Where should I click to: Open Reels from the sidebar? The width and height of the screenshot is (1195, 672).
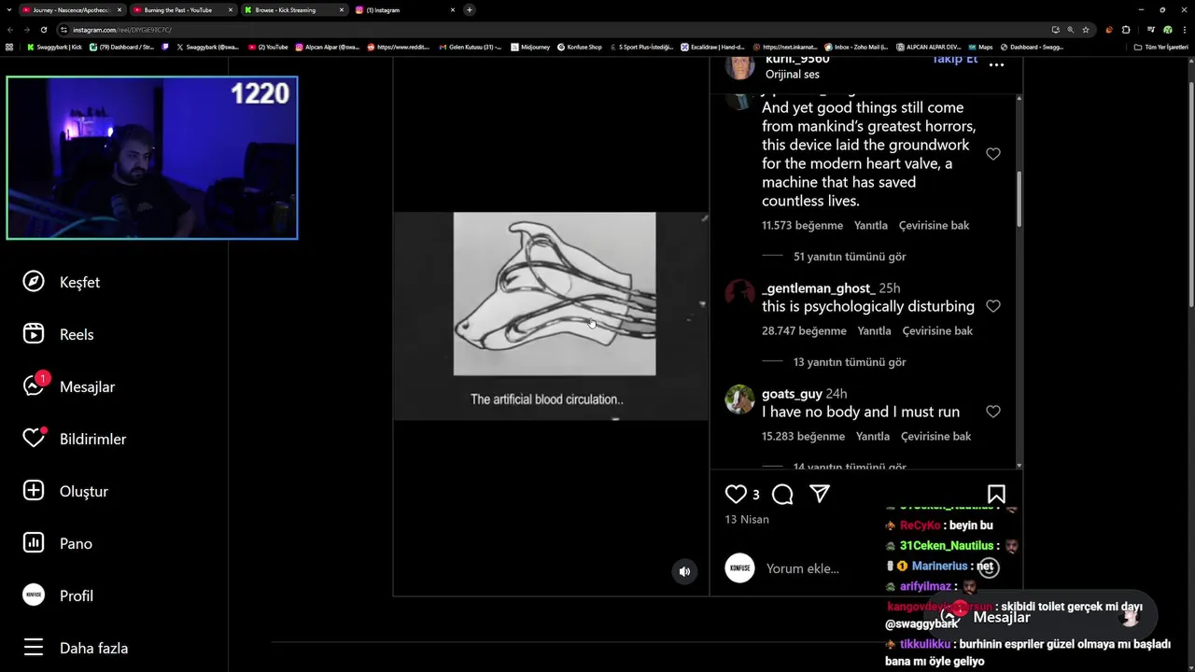pos(58,334)
